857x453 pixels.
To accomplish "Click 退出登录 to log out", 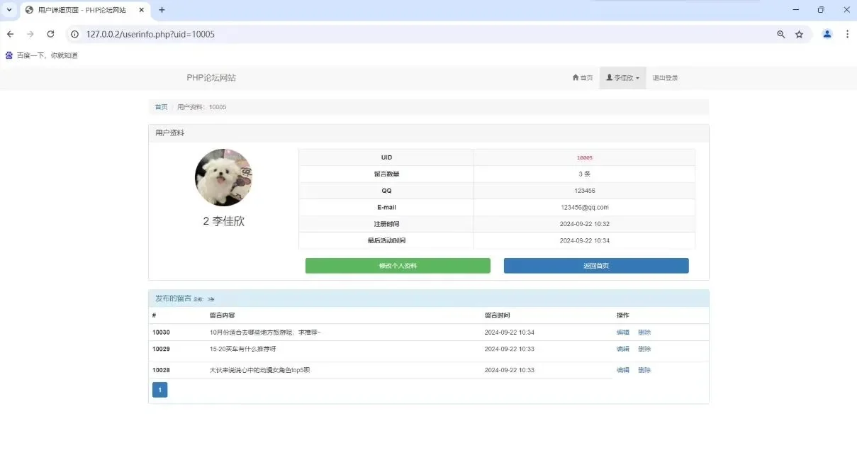I will click(665, 78).
